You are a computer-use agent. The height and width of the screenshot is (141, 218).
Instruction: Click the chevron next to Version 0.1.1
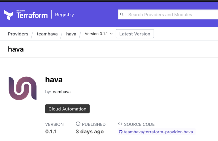[111, 34]
